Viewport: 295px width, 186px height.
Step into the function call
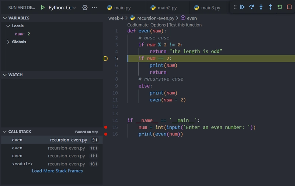[x=261, y=7]
